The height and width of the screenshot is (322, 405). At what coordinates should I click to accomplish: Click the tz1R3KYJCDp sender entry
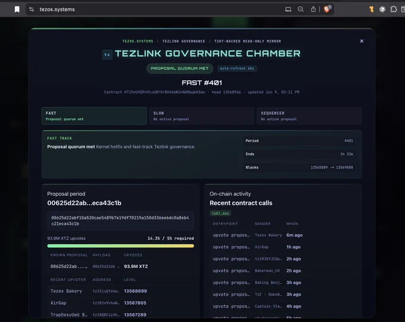pos(269,259)
